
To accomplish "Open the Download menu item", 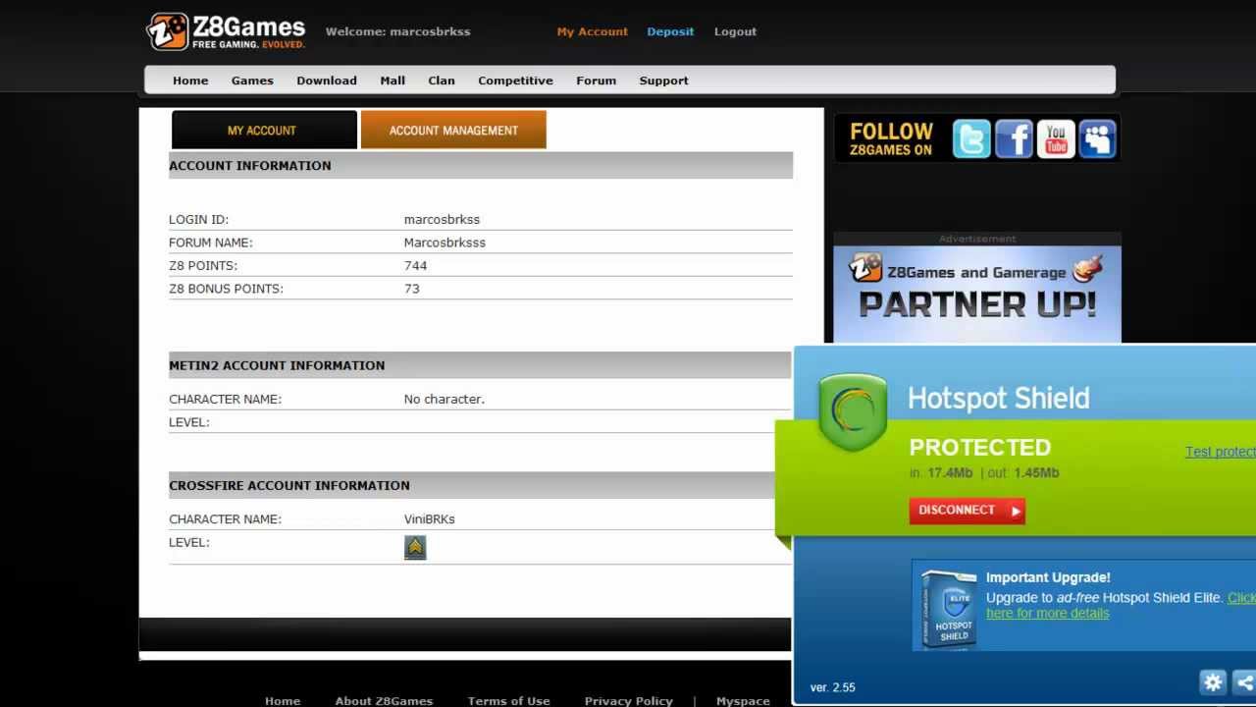I will point(327,81).
